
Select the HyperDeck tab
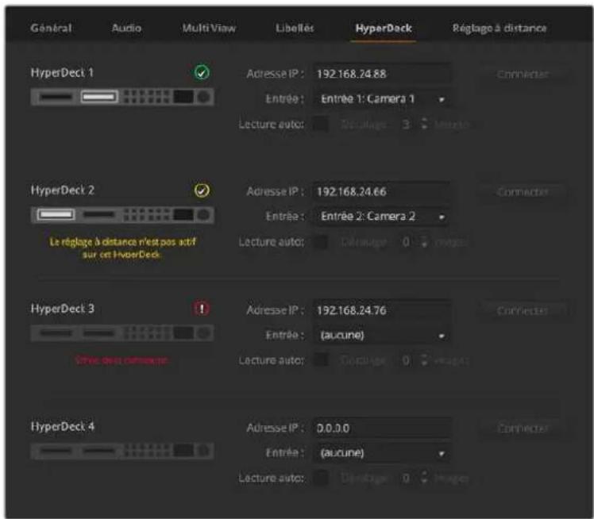point(384,28)
